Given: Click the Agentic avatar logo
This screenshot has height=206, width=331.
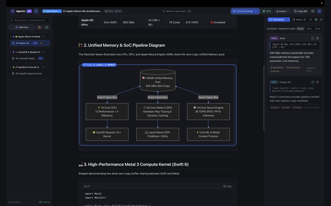Looking at the screenshot, I should [x=13, y=11].
